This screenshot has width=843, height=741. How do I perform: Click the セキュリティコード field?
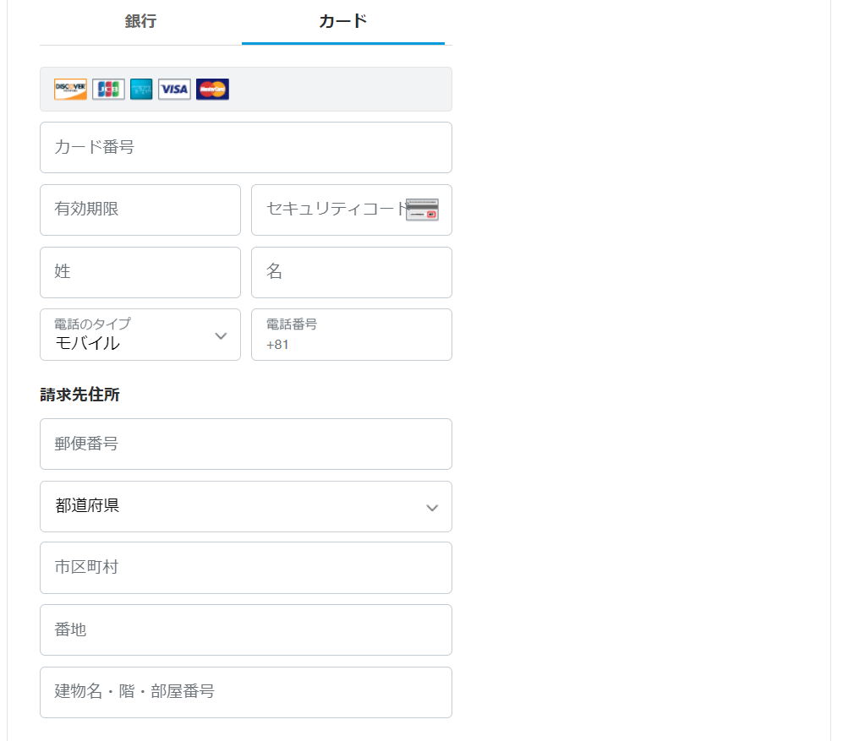(330, 210)
